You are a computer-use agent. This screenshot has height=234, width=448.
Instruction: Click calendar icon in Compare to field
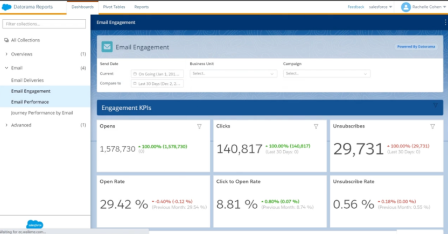pos(135,83)
